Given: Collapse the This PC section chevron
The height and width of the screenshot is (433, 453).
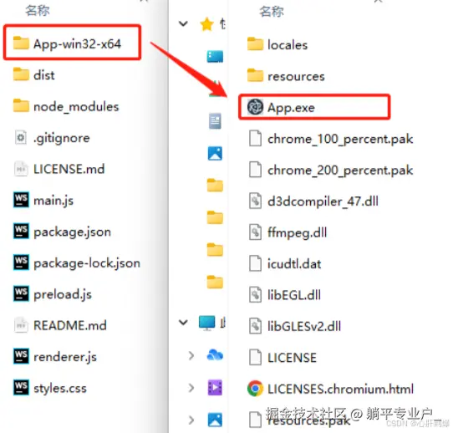Looking at the screenshot, I should (183, 322).
